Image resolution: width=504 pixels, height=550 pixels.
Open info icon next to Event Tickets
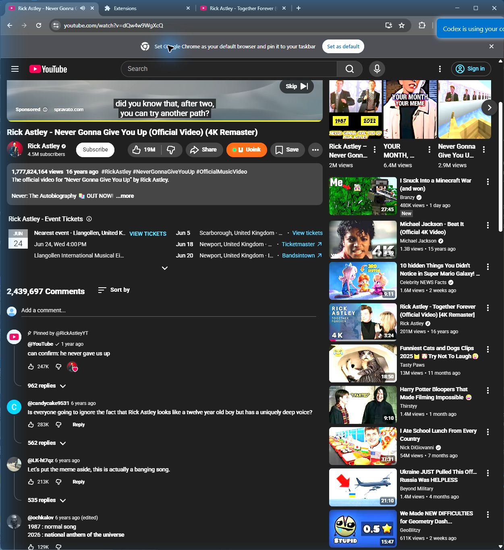tap(89, 219)
